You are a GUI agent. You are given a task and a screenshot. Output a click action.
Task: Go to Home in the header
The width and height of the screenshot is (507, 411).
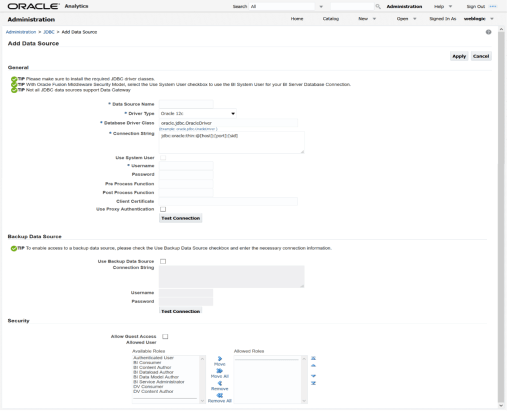297,19
